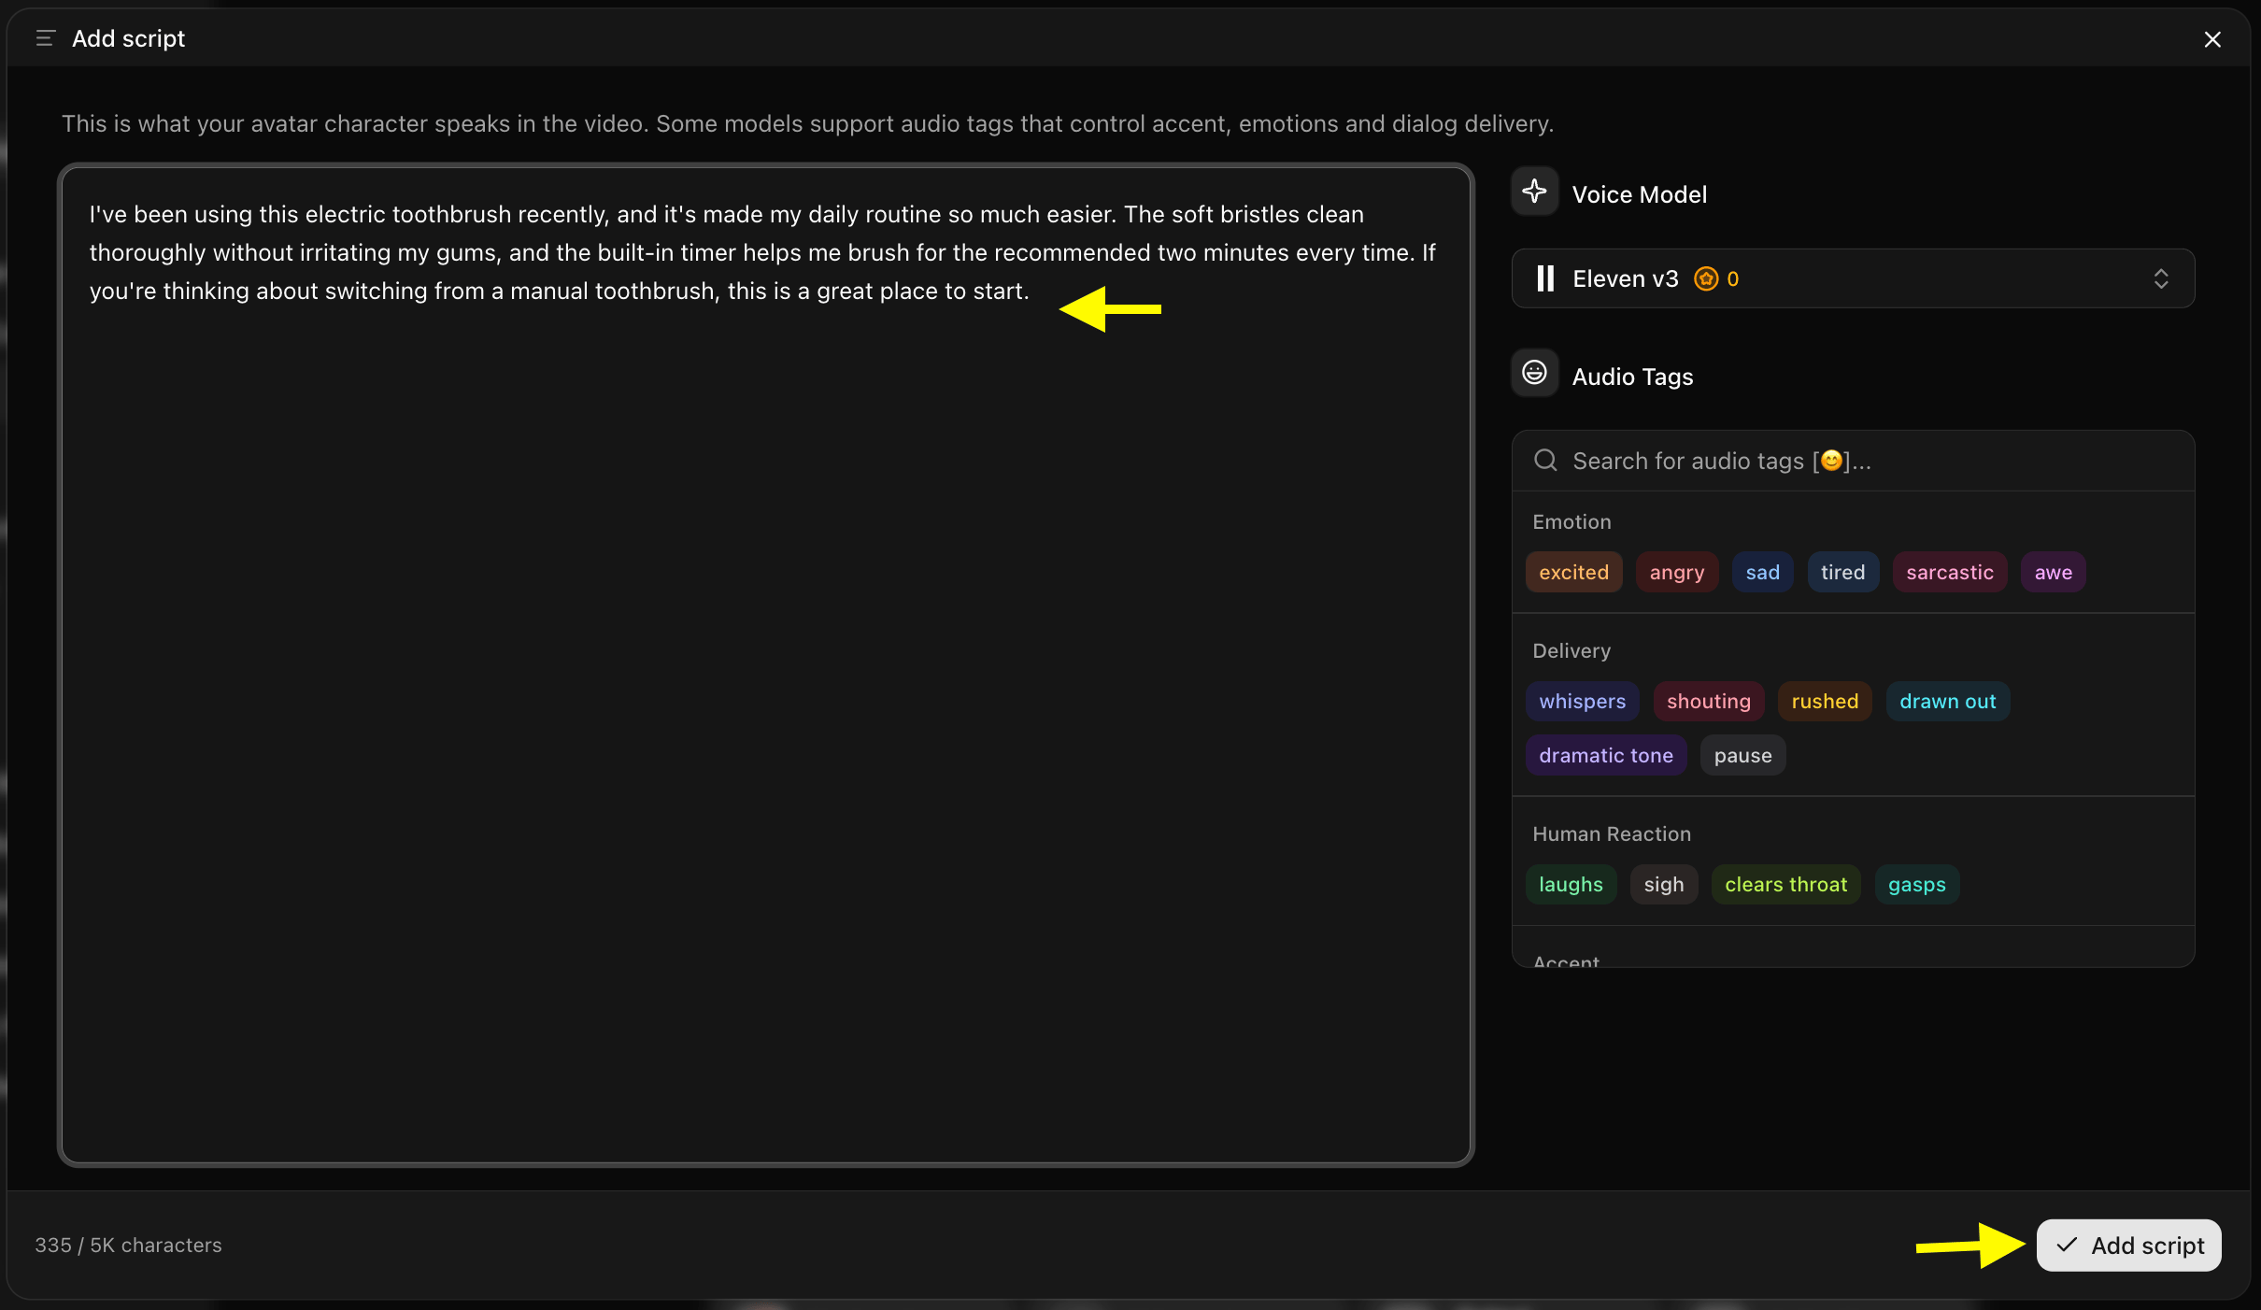Click the avatar speech description text
The width and height of the screenshot is (2261, 1310).
click(807, 123)
